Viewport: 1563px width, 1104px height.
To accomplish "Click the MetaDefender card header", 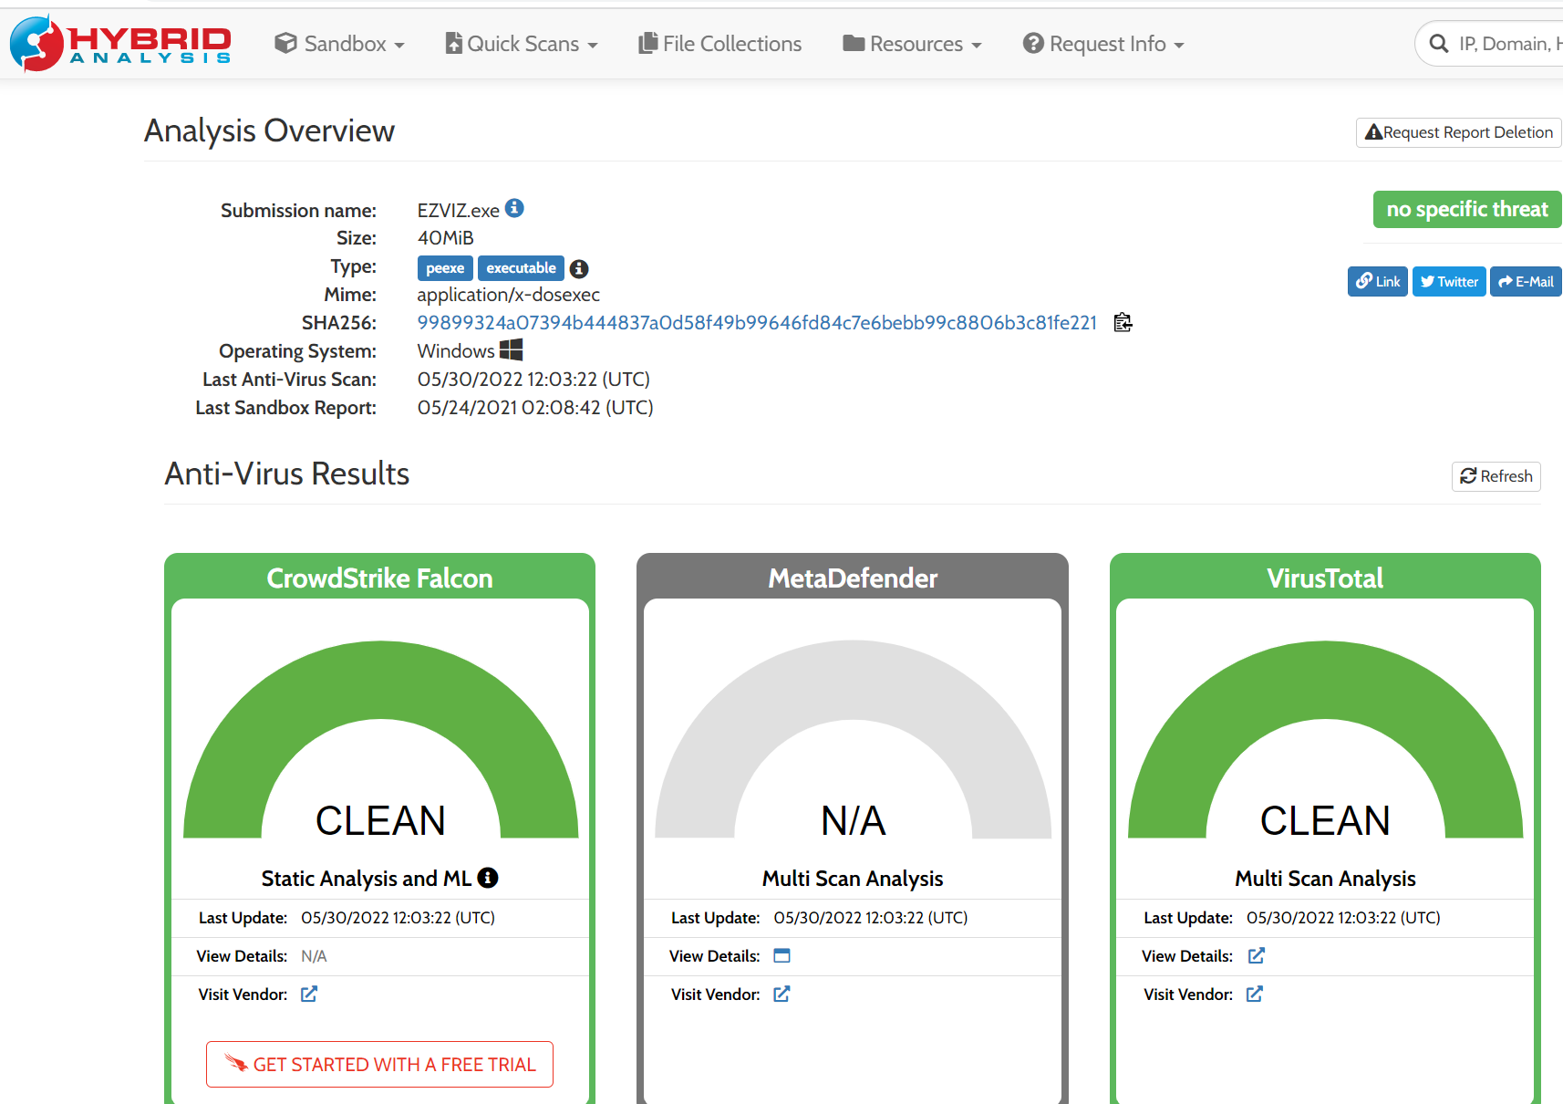I will click(x=853, y=578).
